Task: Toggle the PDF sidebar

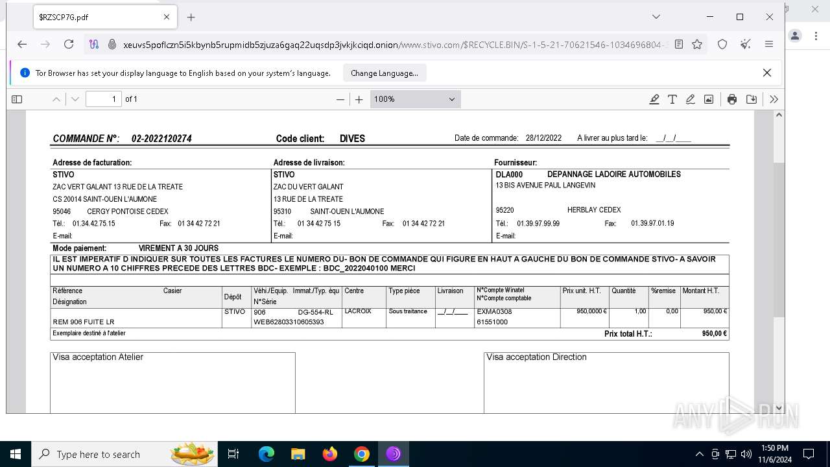Action: 17,99
